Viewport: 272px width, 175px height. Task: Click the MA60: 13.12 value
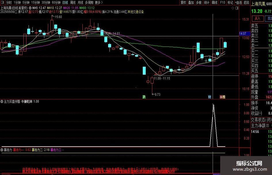[87, 8]
